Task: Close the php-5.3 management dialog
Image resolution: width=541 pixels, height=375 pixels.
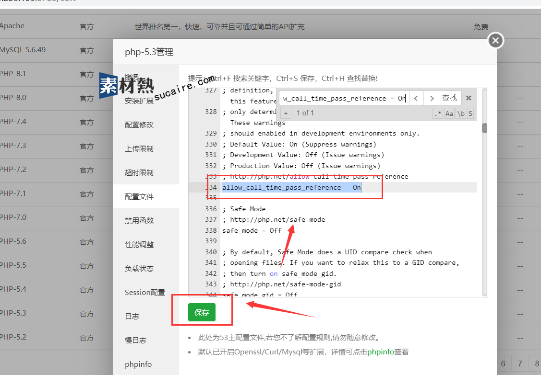Action: click(x=496, y=41)
